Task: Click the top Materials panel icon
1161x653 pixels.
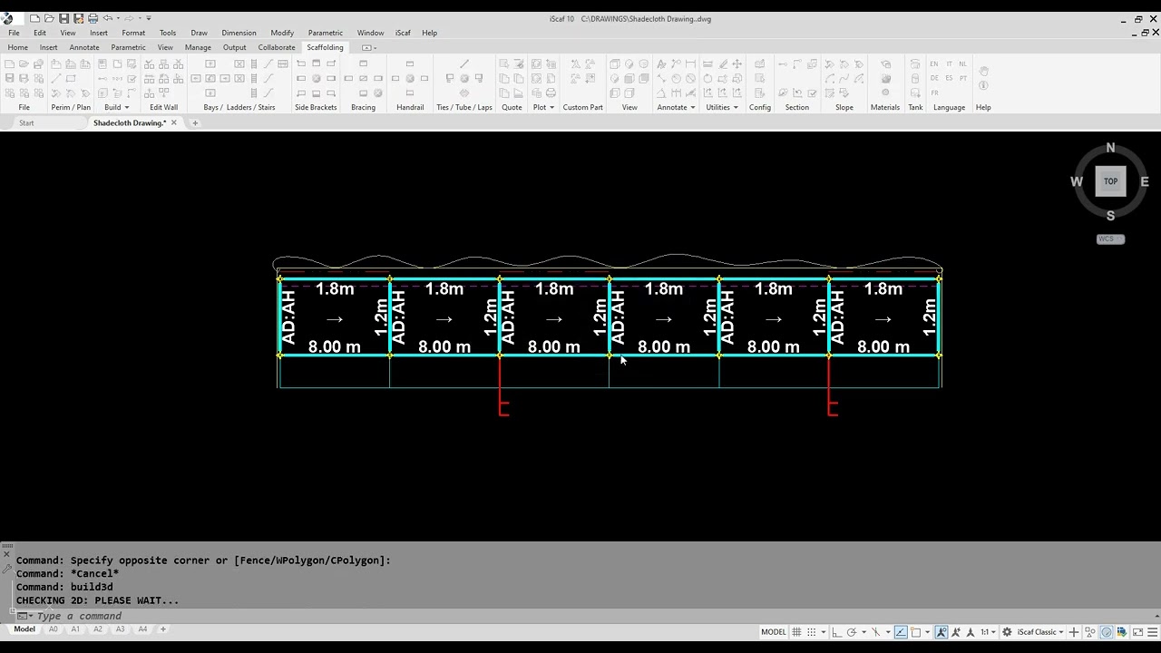Action: 886,63
